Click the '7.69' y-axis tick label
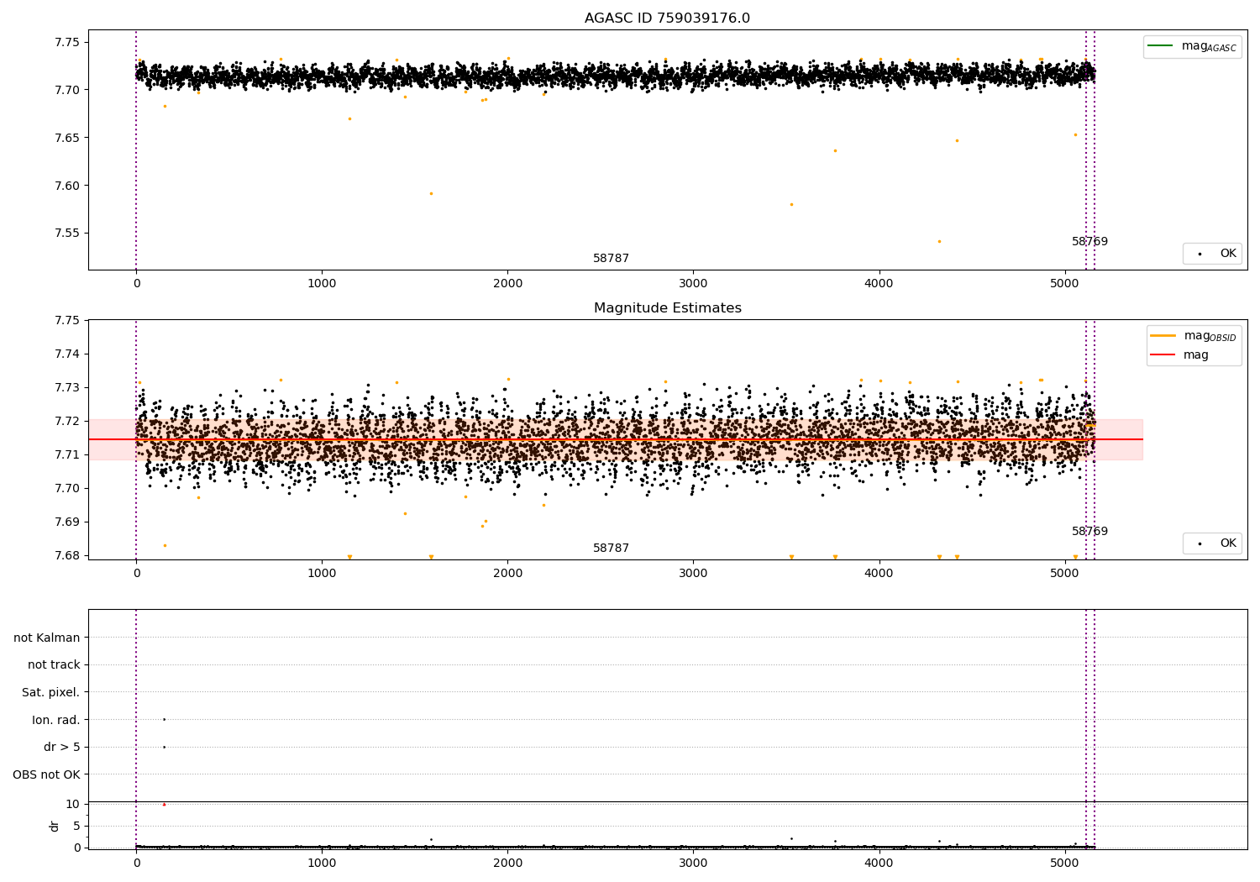 67,522
